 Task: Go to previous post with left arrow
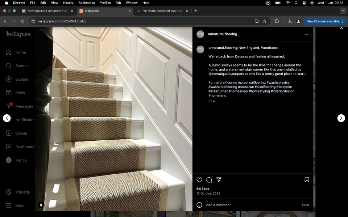7,118
